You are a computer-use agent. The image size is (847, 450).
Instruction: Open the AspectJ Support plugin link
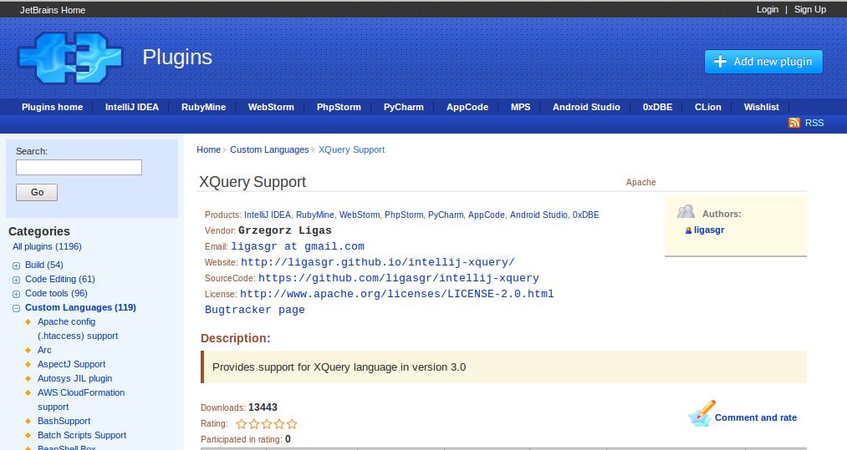click(71, 364)
